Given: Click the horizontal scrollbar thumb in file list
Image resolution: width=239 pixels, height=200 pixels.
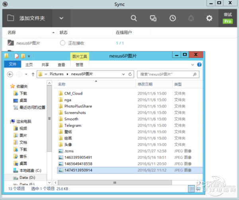Looking at the screenshot, I should (115, 183).
